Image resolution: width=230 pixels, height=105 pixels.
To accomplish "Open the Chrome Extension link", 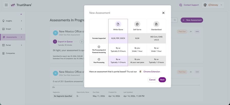I will click(152, 72).
